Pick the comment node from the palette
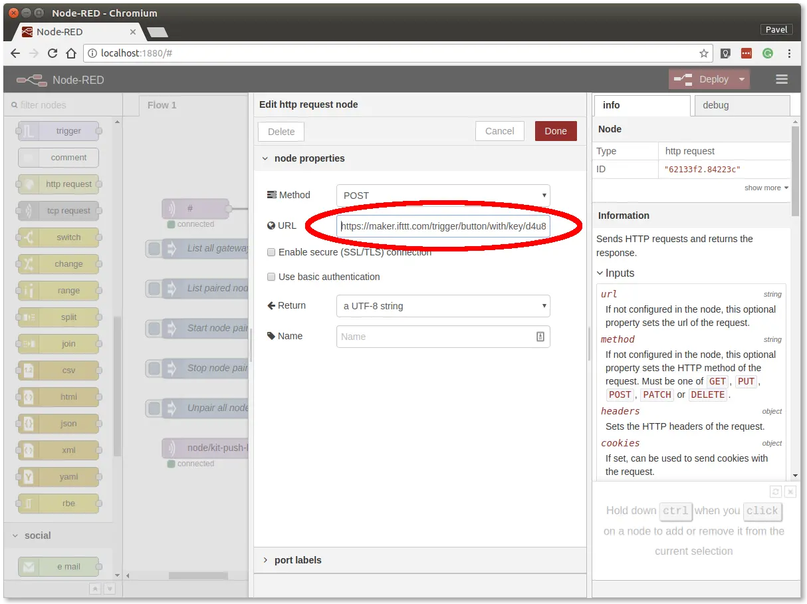The image size is (807, 604). coord(58,158)
